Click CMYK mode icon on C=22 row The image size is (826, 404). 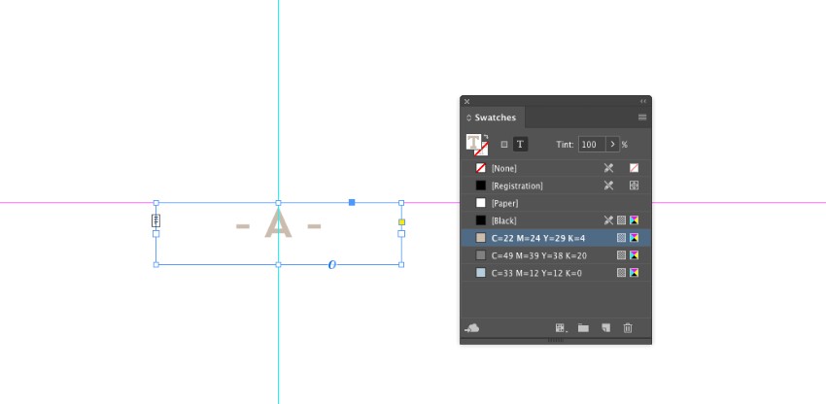(x=634, y=238)
